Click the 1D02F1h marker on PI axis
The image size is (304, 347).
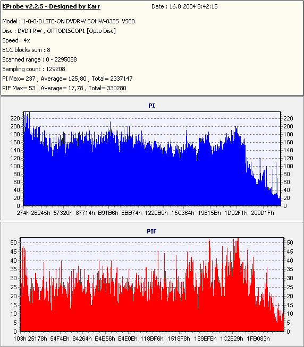pos(235,213)
